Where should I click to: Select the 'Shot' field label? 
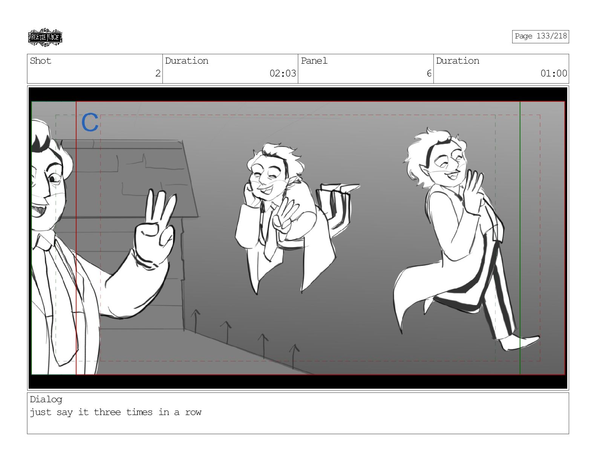pyautogui.click(x=41, y=61)
